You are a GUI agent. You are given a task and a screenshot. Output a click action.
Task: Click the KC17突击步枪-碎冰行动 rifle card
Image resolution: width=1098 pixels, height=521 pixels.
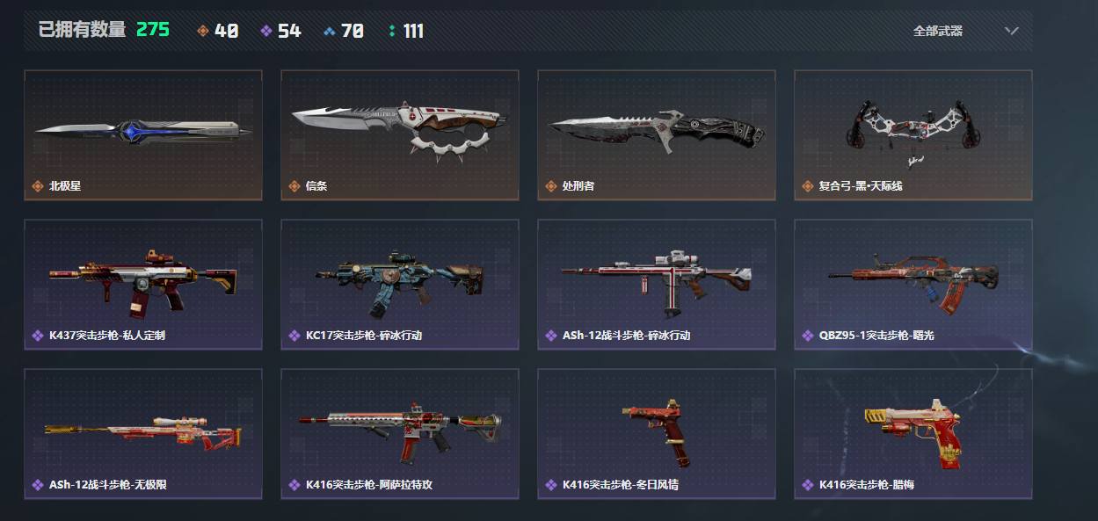click(400, 285)
